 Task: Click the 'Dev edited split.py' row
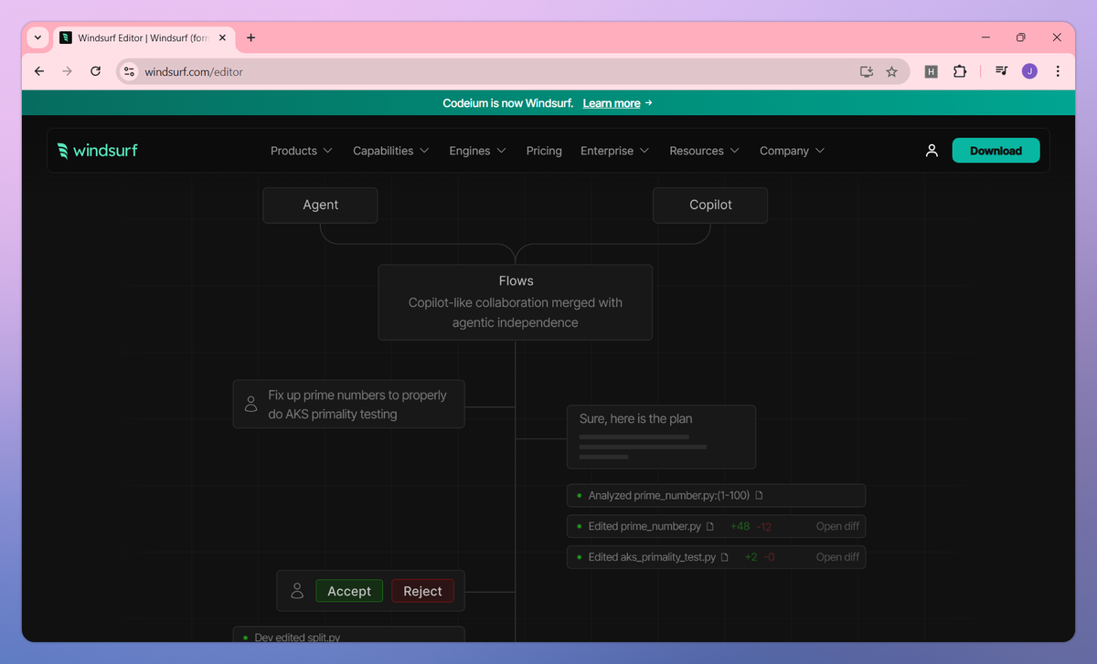pos(349,637)
